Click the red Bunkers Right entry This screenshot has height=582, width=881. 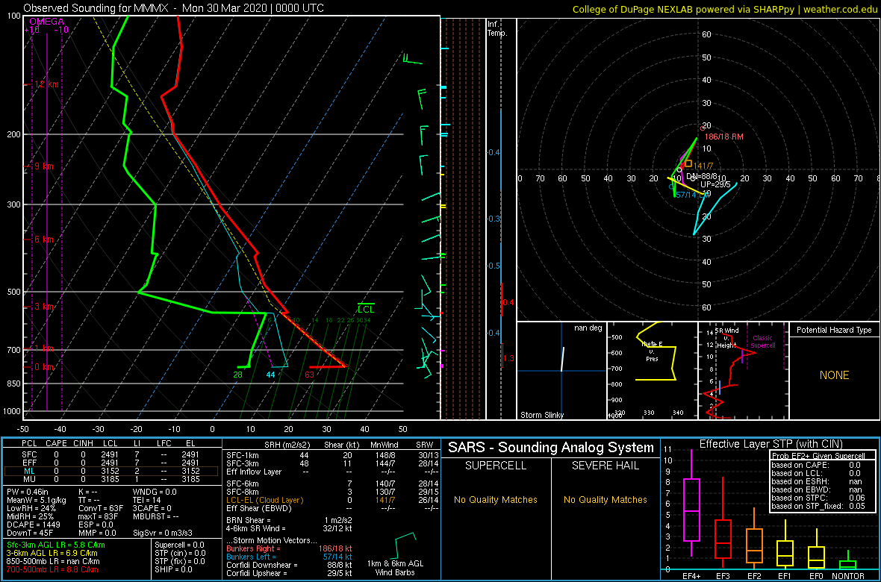[289, 548]
